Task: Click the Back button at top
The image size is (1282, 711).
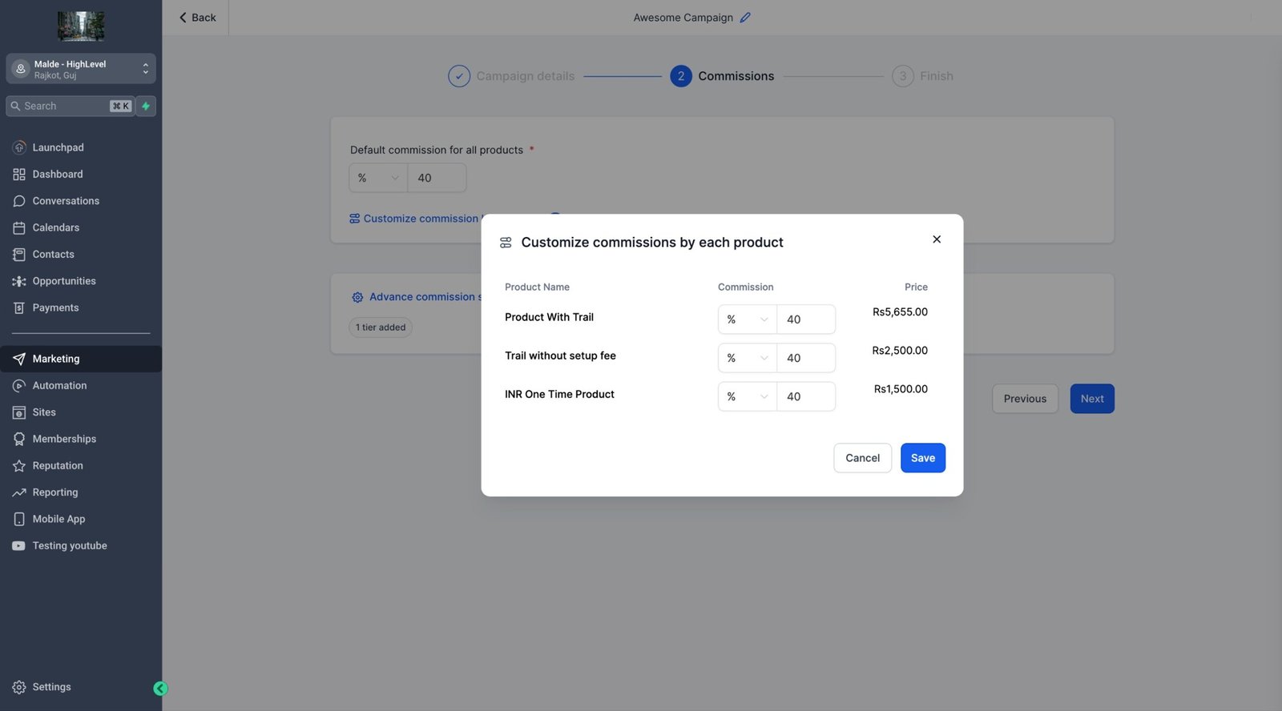Action: pos(197,18)
